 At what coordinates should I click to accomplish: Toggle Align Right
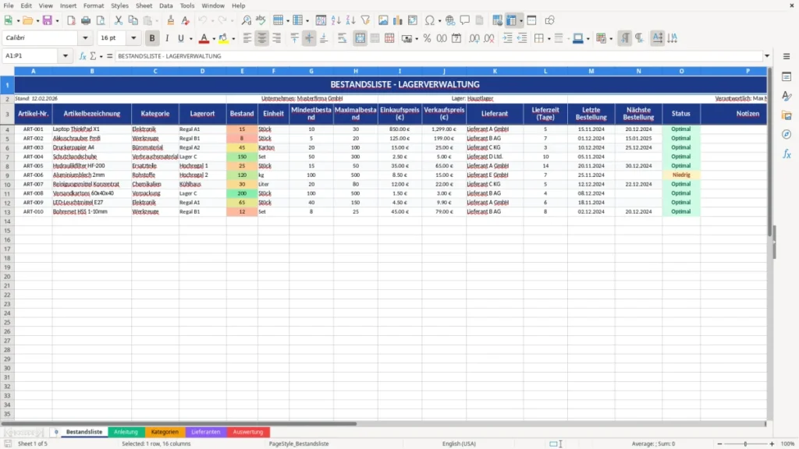tap(277, 38)
